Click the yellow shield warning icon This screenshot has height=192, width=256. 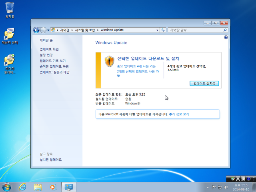109,61
